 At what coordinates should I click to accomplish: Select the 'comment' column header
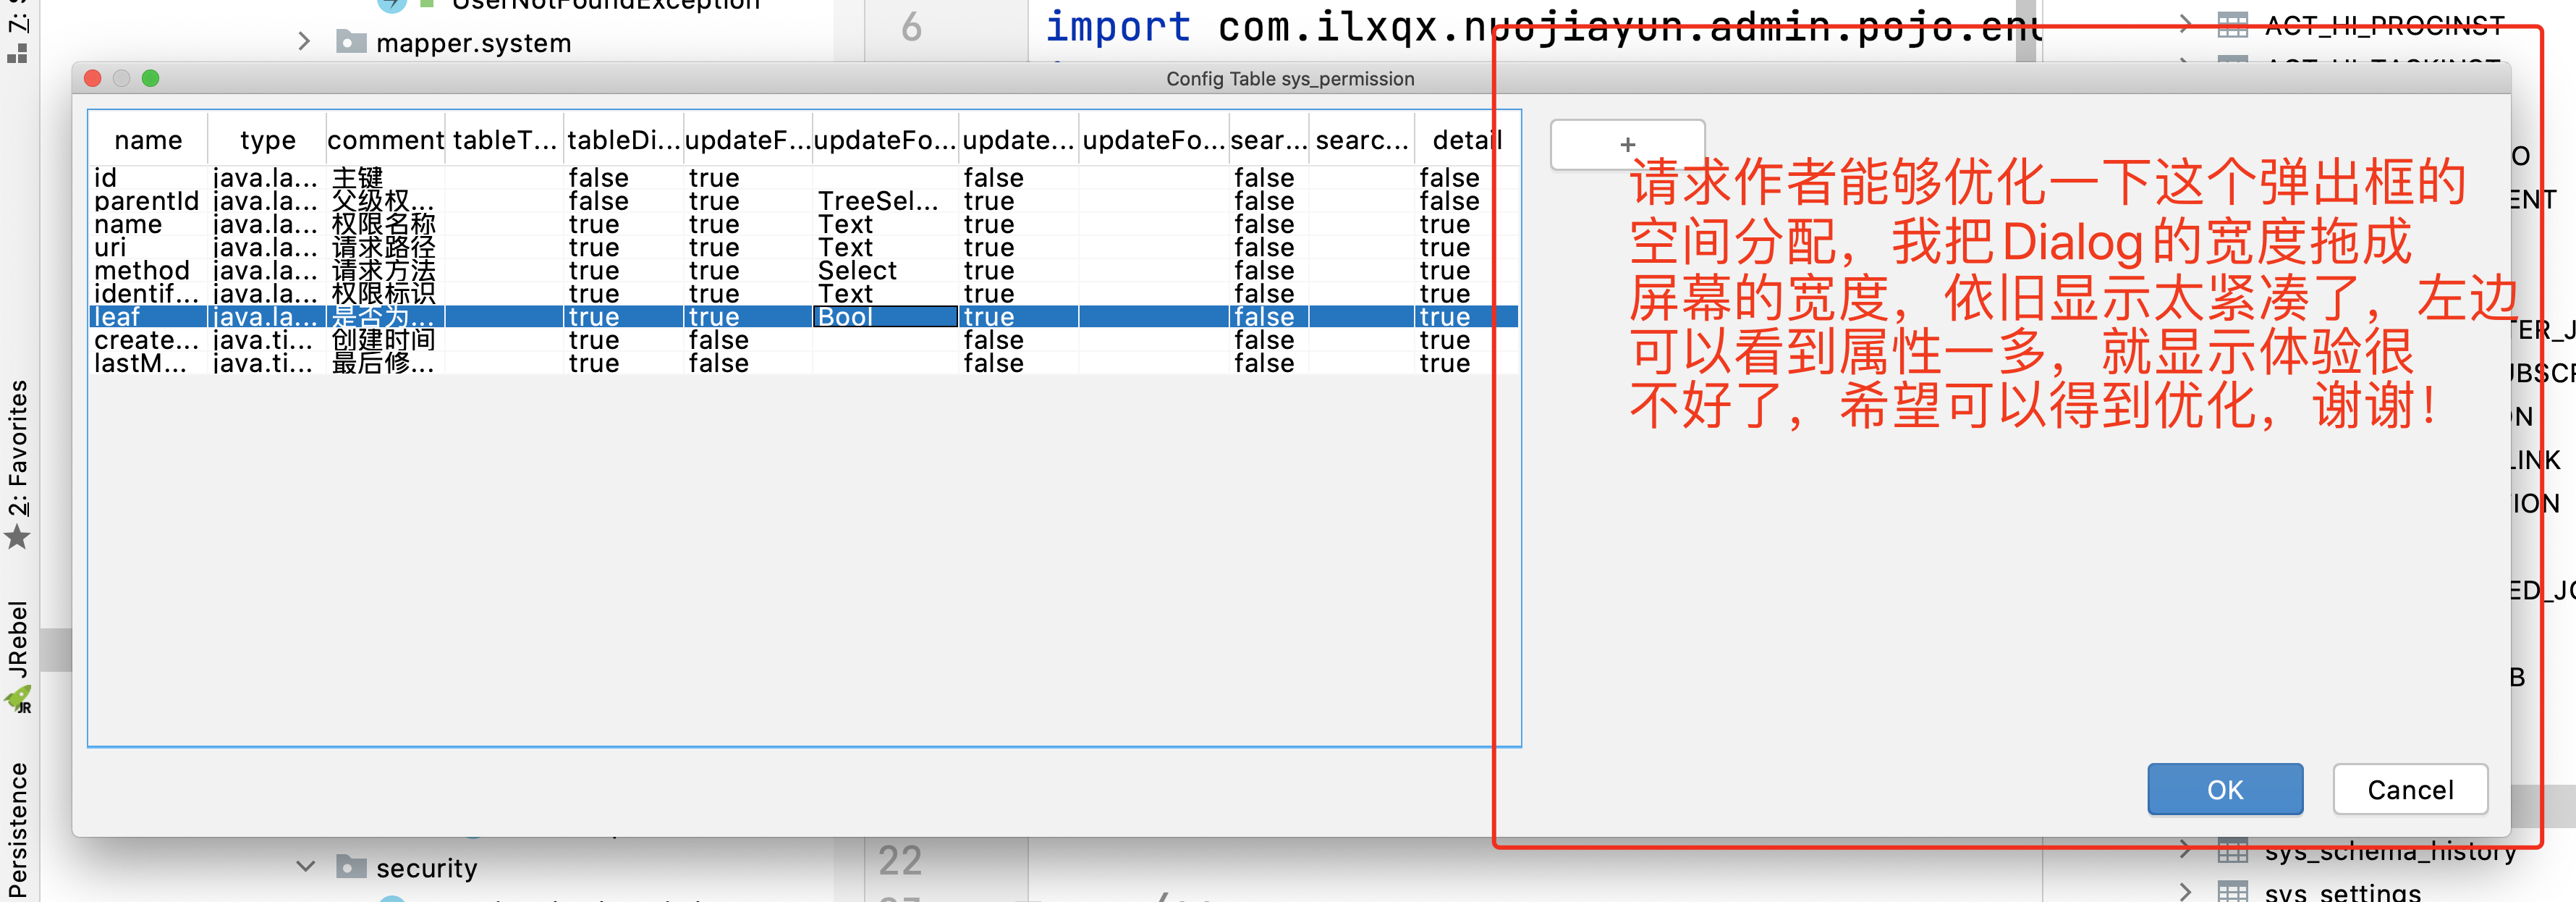pyautogui.click(x=385, y=140)
